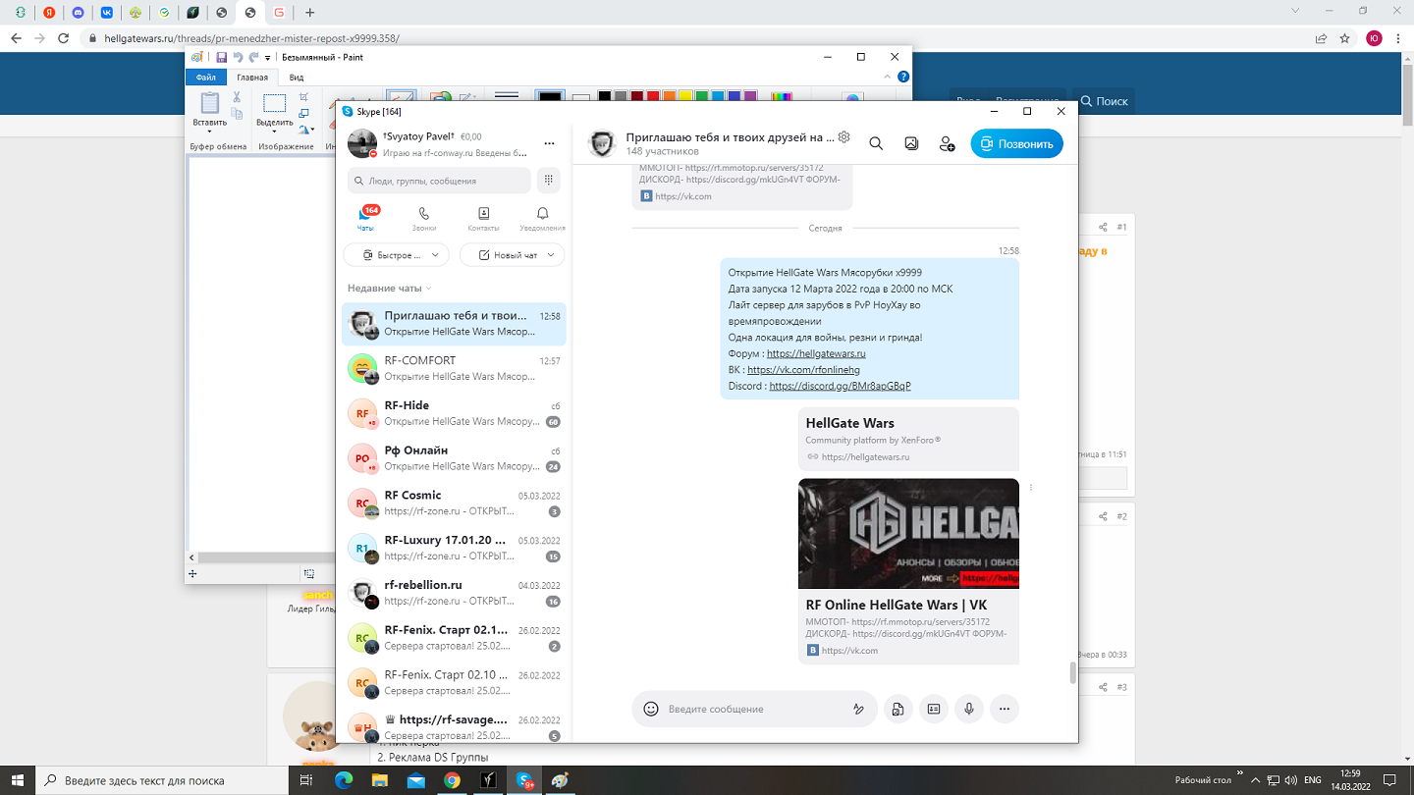Open the Skype chat gallery icon
The width and height of the screenshot is (1414, 795).
coord(911,143)
